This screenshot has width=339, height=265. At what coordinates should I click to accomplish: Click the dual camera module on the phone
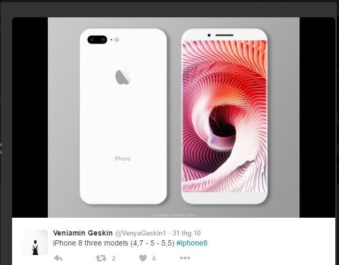click(97, 40)
